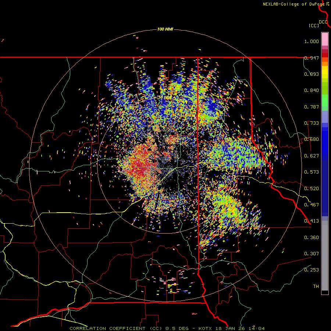Select the 100 NMI range ring label
331x331 pixels.
[165, 29]
